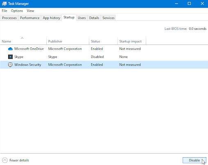208x165 pixels.
Task: Click the Skype app icon
Action: pos(10,57)
